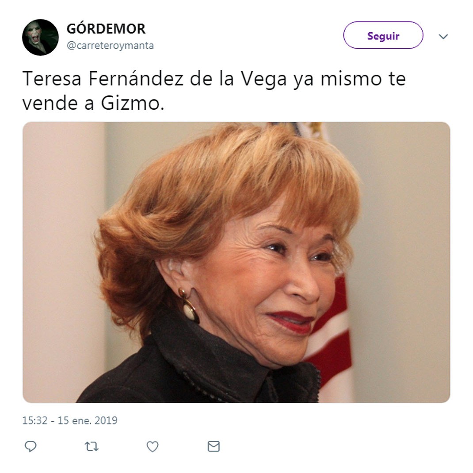Open the GÓRDEMOR display name link
This screenshot has width=473, height=473.
tap(106, 29)
